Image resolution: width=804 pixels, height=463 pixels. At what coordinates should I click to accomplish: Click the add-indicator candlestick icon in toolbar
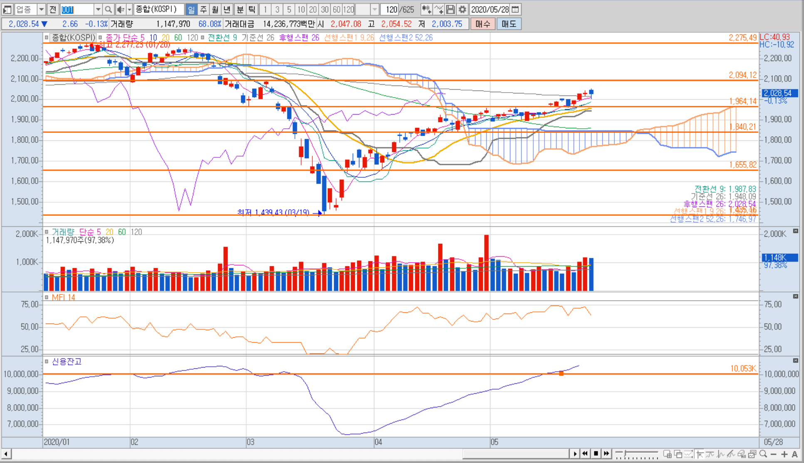(426, 9)
